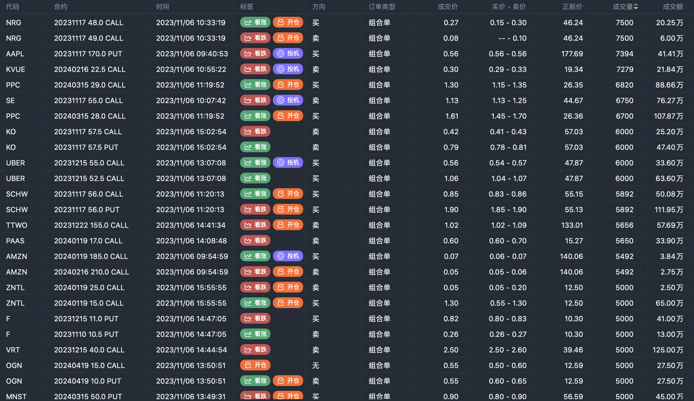Viewport: 694px width, 401px height.
Task: Click the 看跌 tag on KVUE 22.5 CALL row
Action: [x=255, y=69]
